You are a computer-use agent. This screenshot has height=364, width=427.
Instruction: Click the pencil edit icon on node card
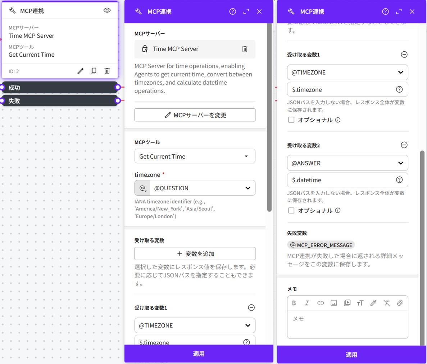(80, 71)
